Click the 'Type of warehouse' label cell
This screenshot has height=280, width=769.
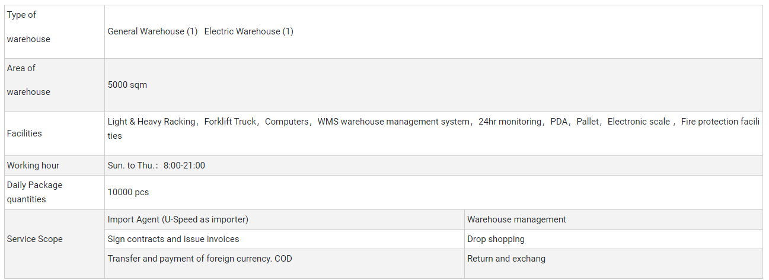pyautogui.click(x=28, y=27)
